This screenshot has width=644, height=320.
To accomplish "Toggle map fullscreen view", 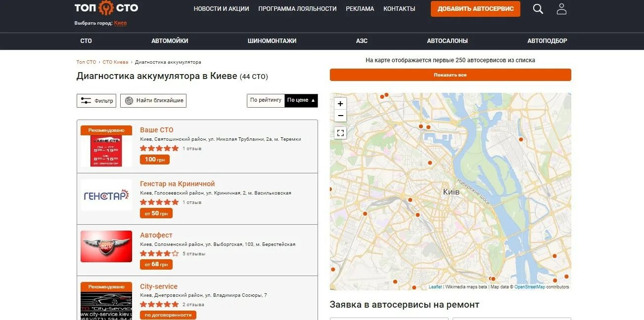I will pyautogui.click(x=340, y=133).
